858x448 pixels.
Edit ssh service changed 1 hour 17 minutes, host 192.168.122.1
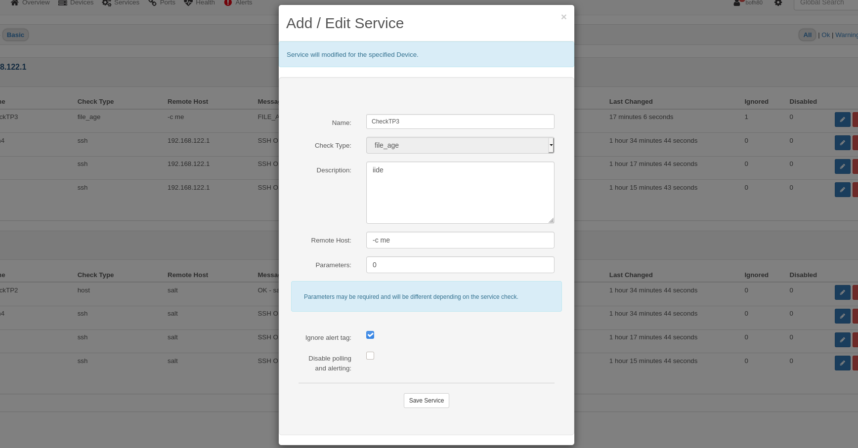coord(842,166)
